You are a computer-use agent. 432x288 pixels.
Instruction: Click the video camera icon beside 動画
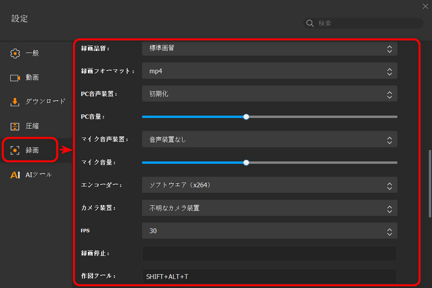(15, 78)
